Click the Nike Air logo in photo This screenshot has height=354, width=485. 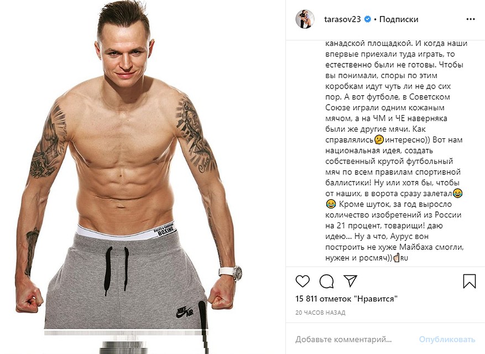[x=185, y=313]
